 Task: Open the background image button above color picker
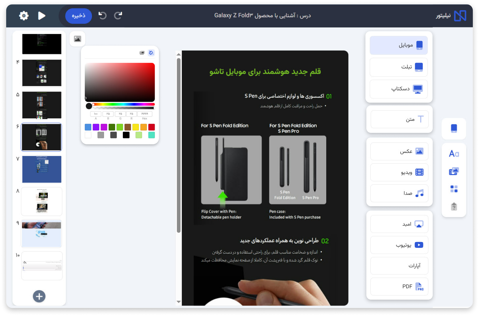[x=77, y=39]
